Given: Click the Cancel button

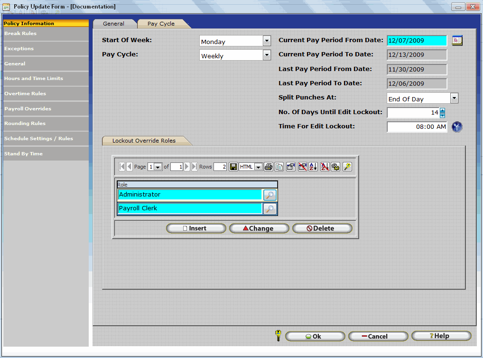Looking at the screenshot, I should pos(378,336).
